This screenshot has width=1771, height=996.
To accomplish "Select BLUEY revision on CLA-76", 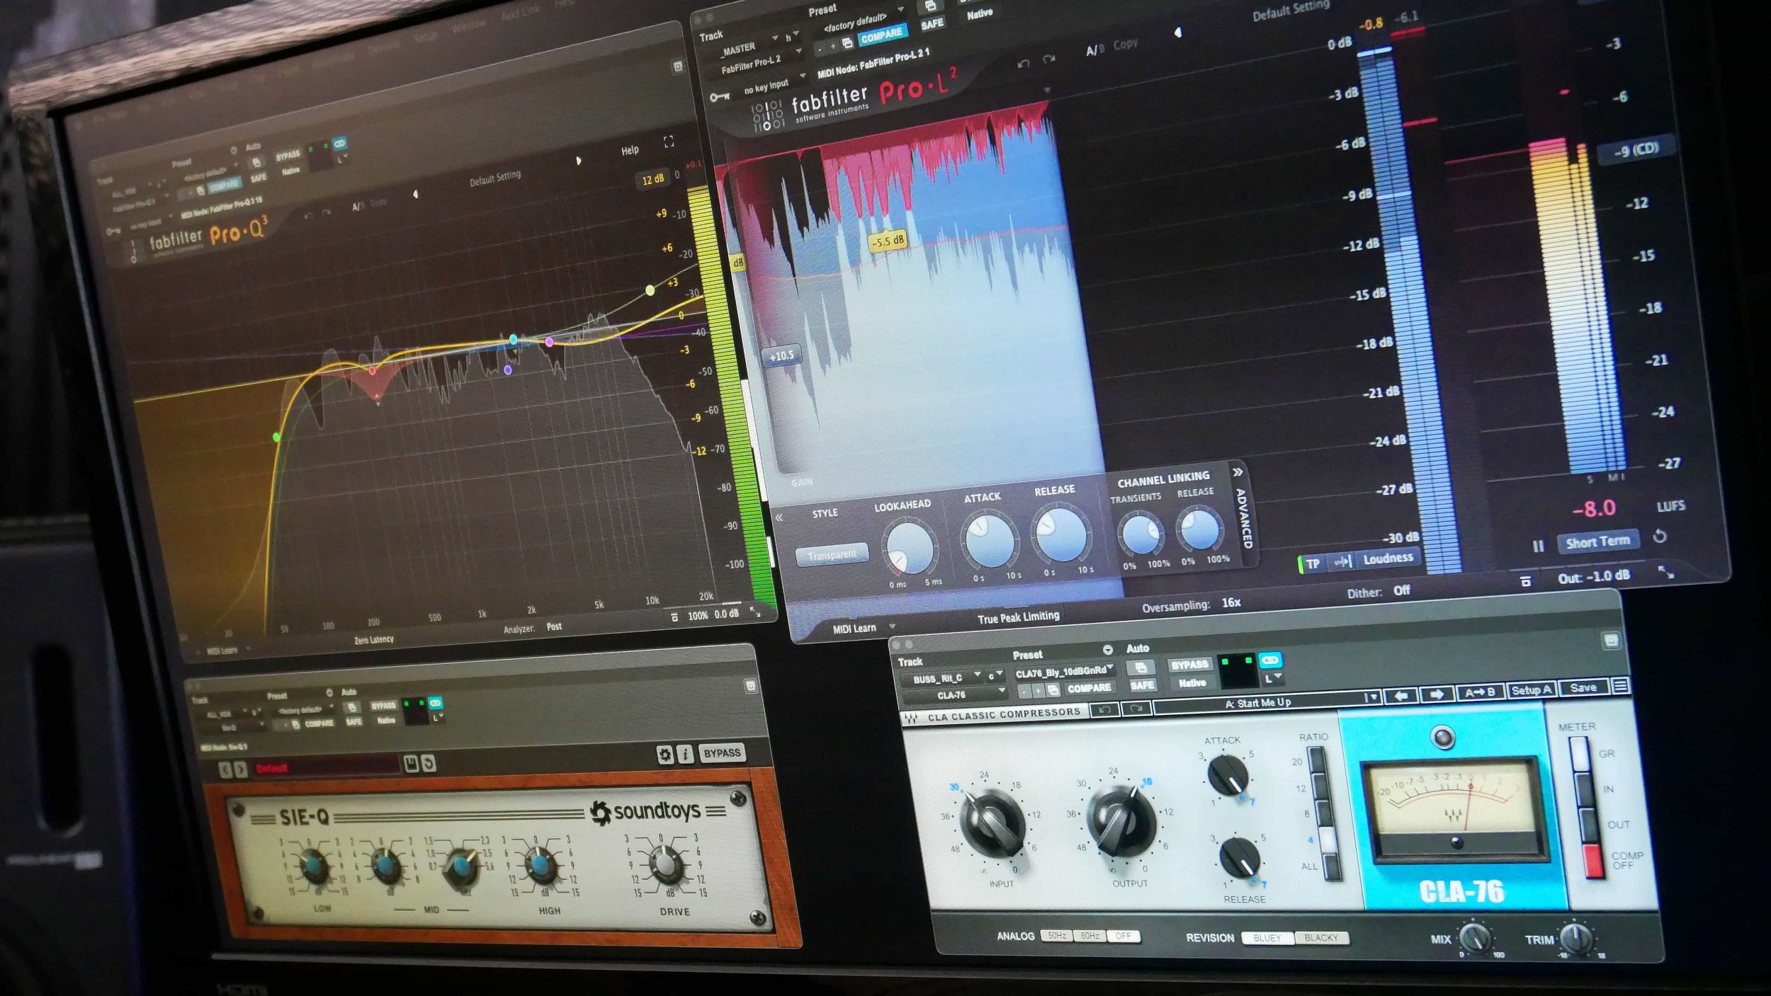I will point(1267,938).
